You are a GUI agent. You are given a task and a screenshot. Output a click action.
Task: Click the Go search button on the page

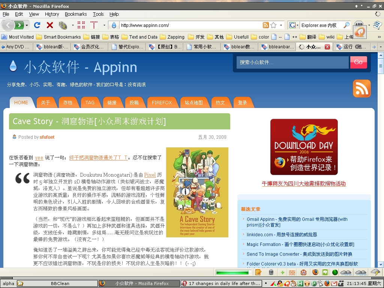(x=358, y=62)
